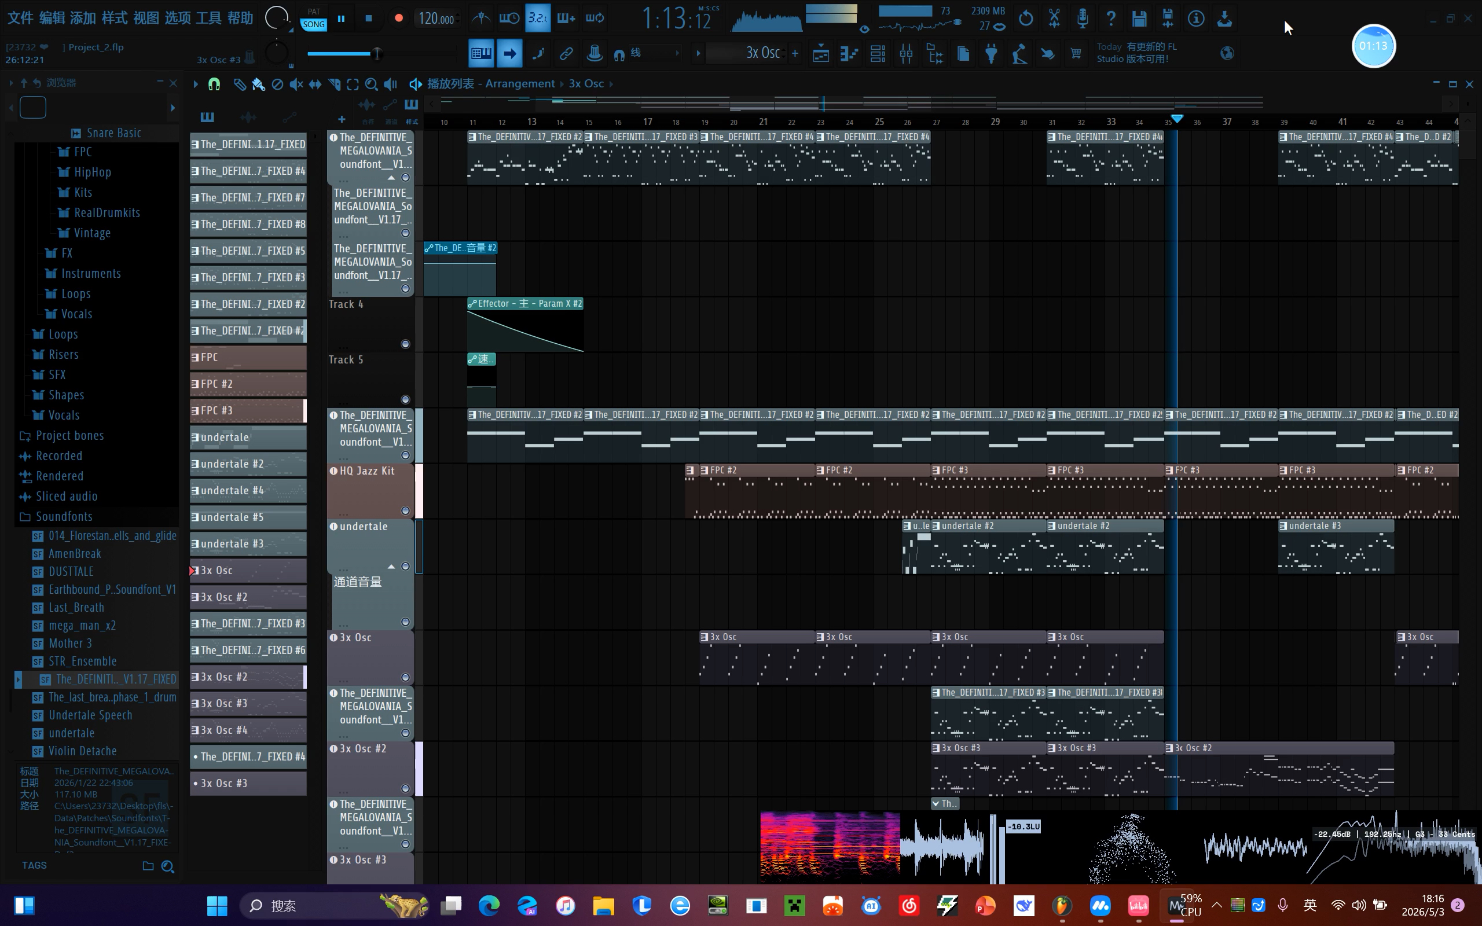Click the master pitch knob
This screenshot has height=926, width=1482.
(277, 53)
